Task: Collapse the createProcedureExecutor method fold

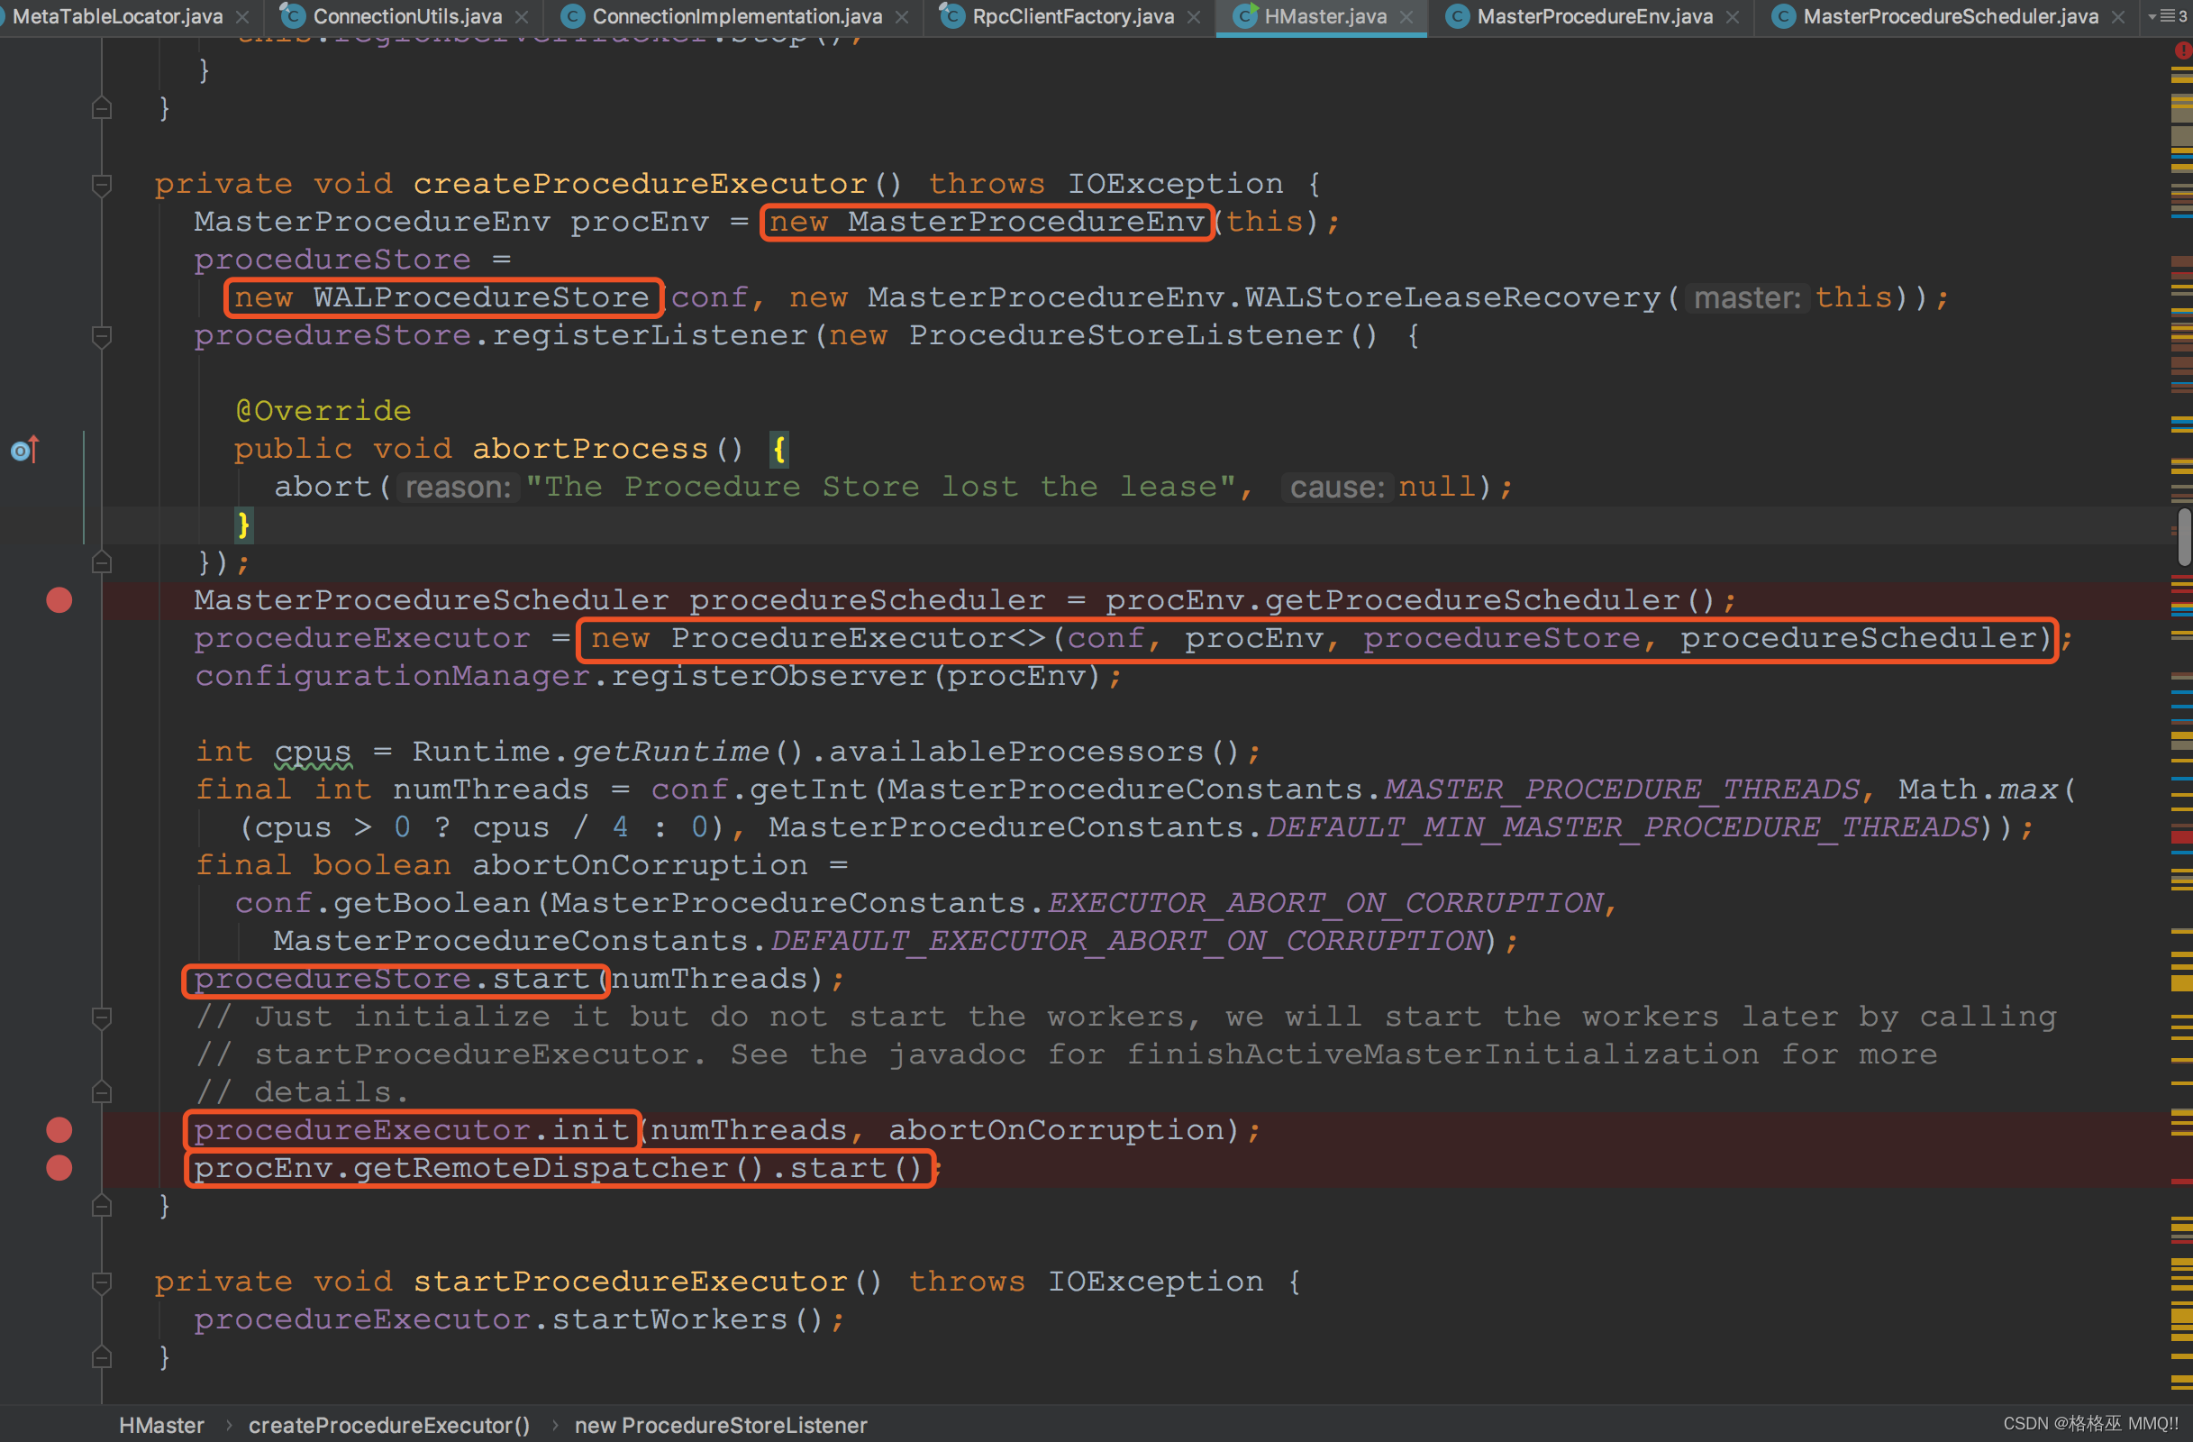Action: 103,184
